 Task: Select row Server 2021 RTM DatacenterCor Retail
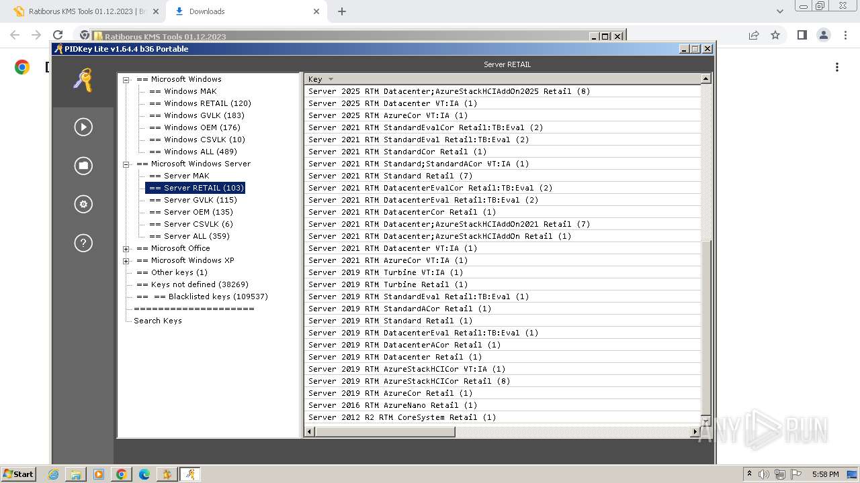coord(502,212)
